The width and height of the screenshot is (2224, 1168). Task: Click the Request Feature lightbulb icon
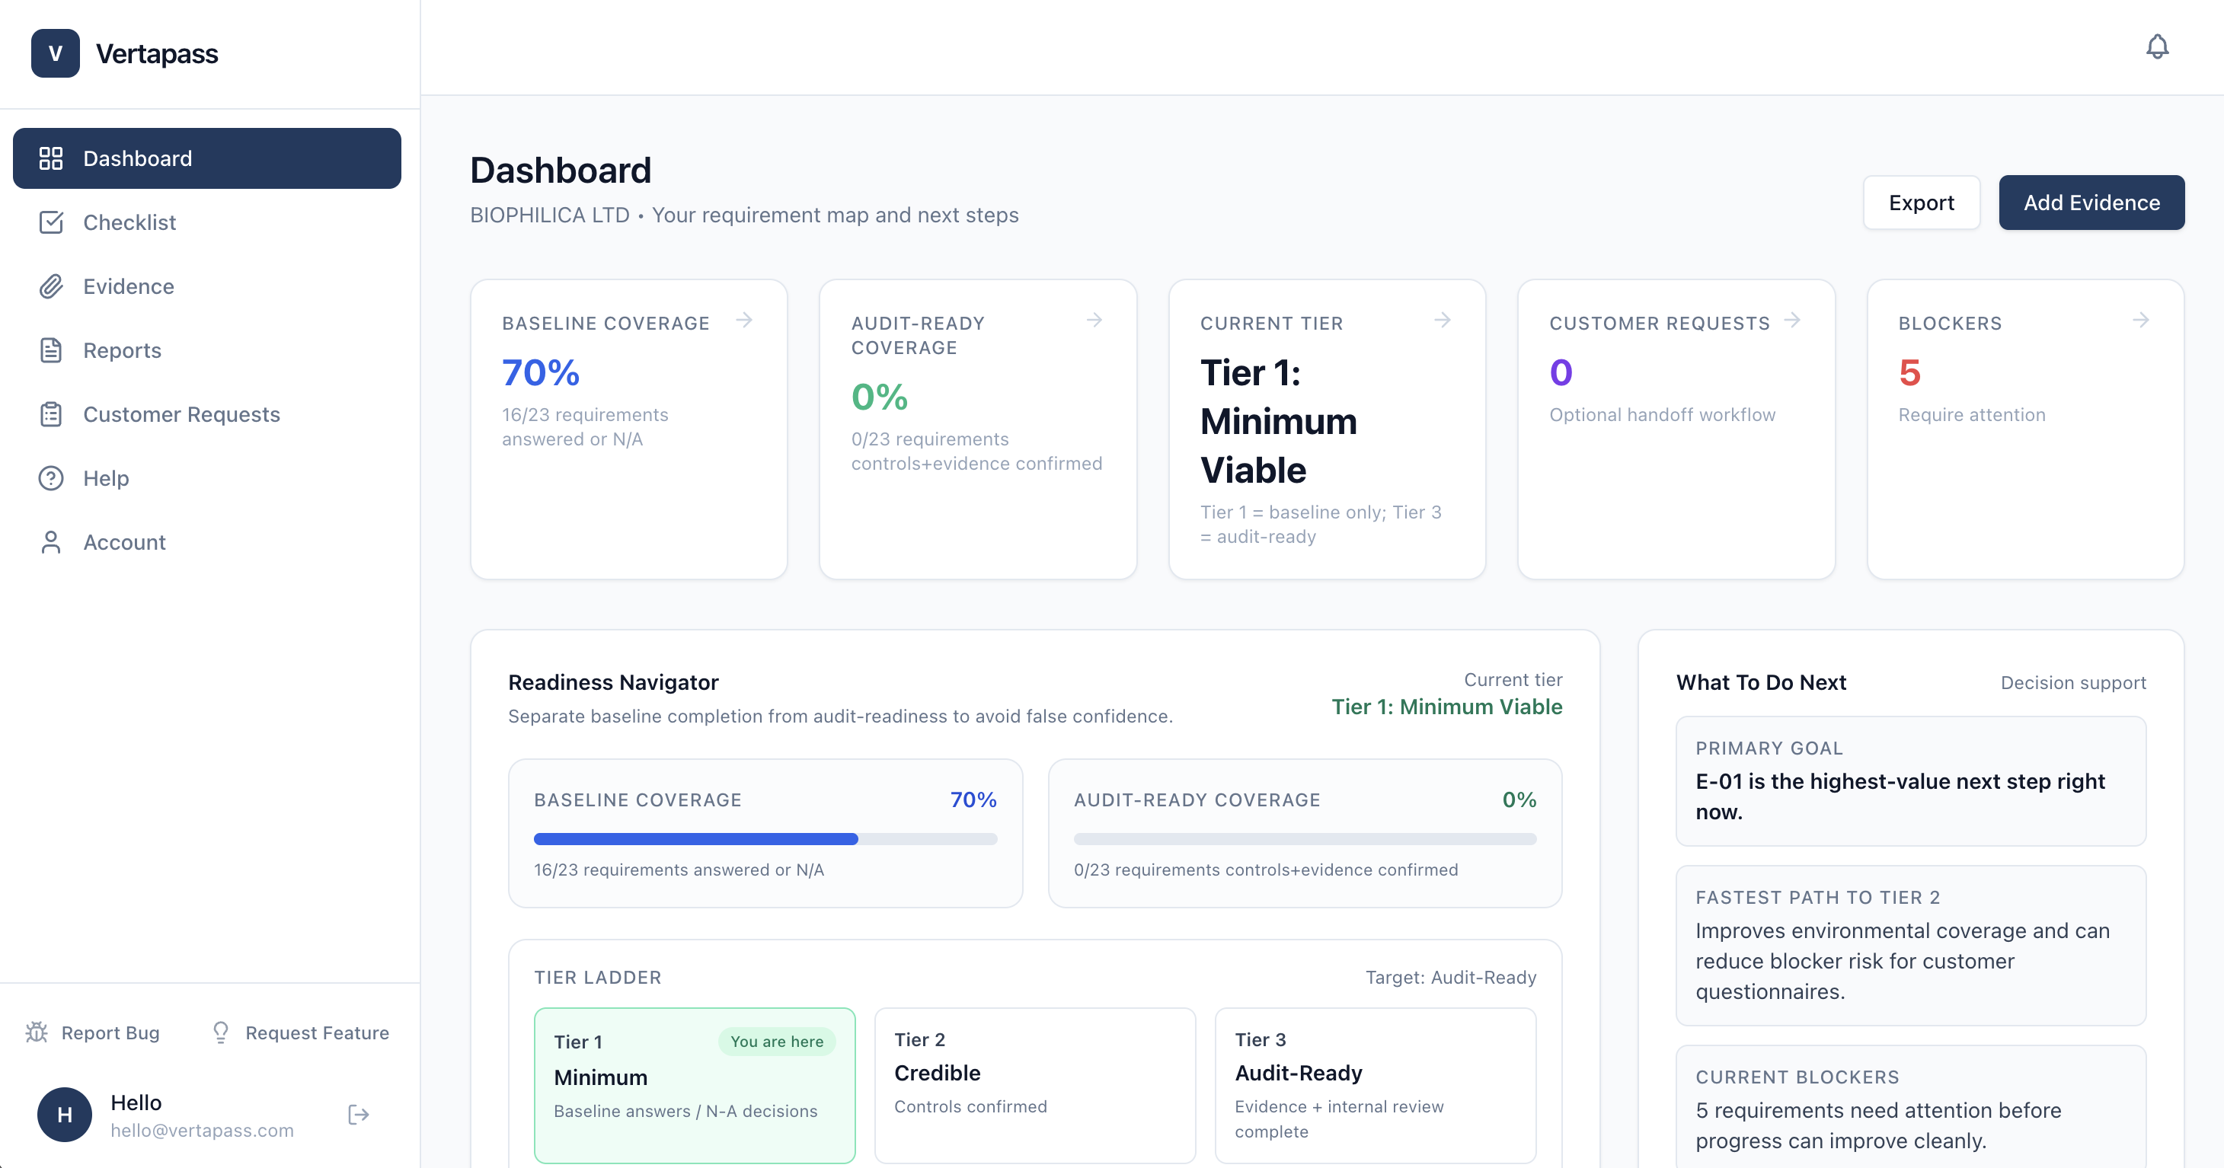(x=221, y=1032)
